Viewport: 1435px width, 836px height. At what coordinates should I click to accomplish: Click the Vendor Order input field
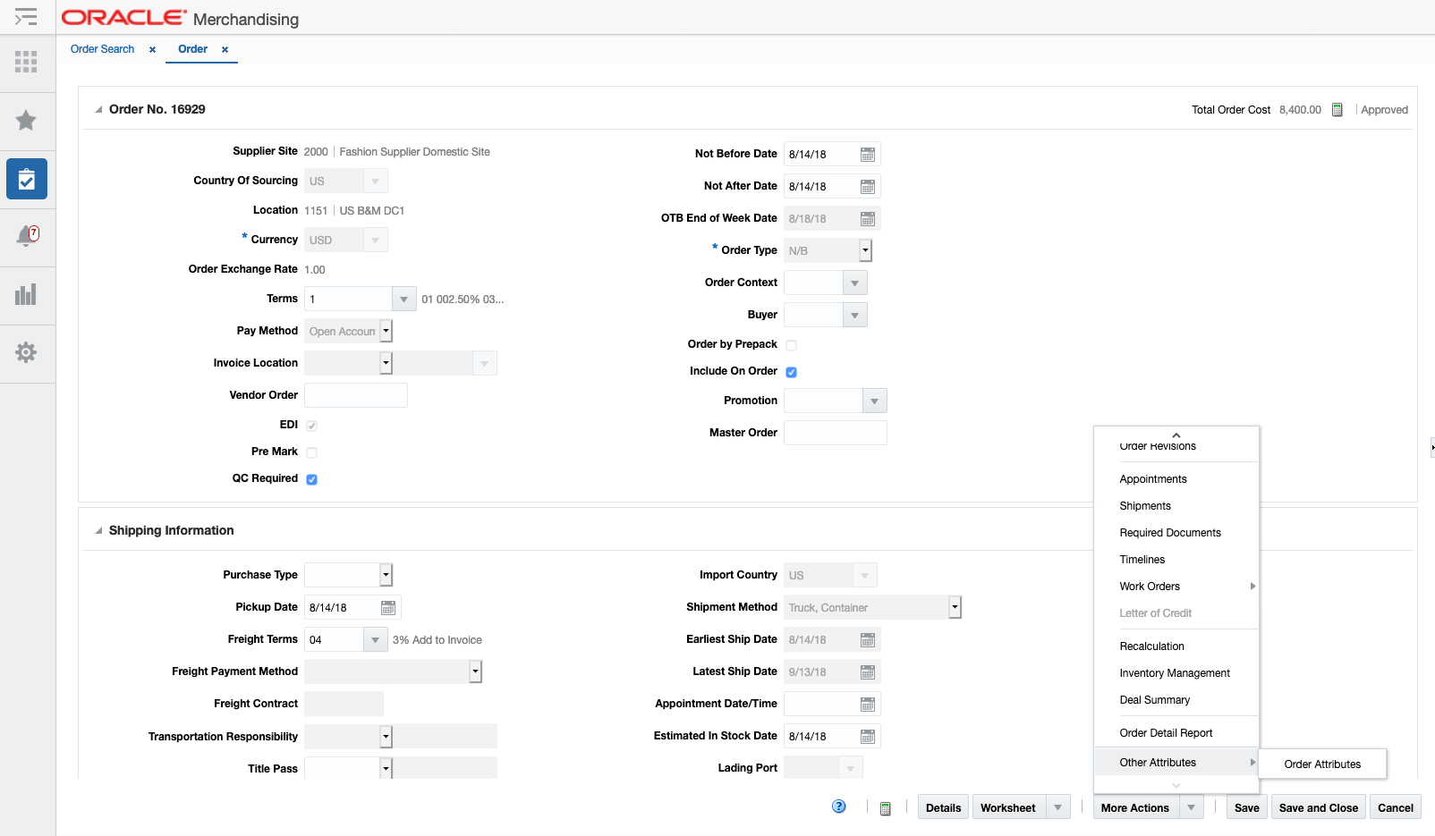tap(355, 394)
